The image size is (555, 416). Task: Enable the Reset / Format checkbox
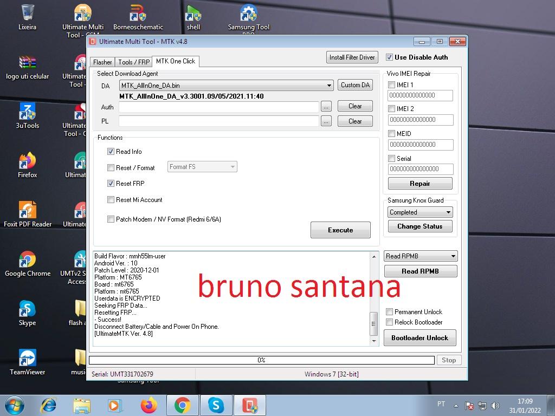click(111, 168)
